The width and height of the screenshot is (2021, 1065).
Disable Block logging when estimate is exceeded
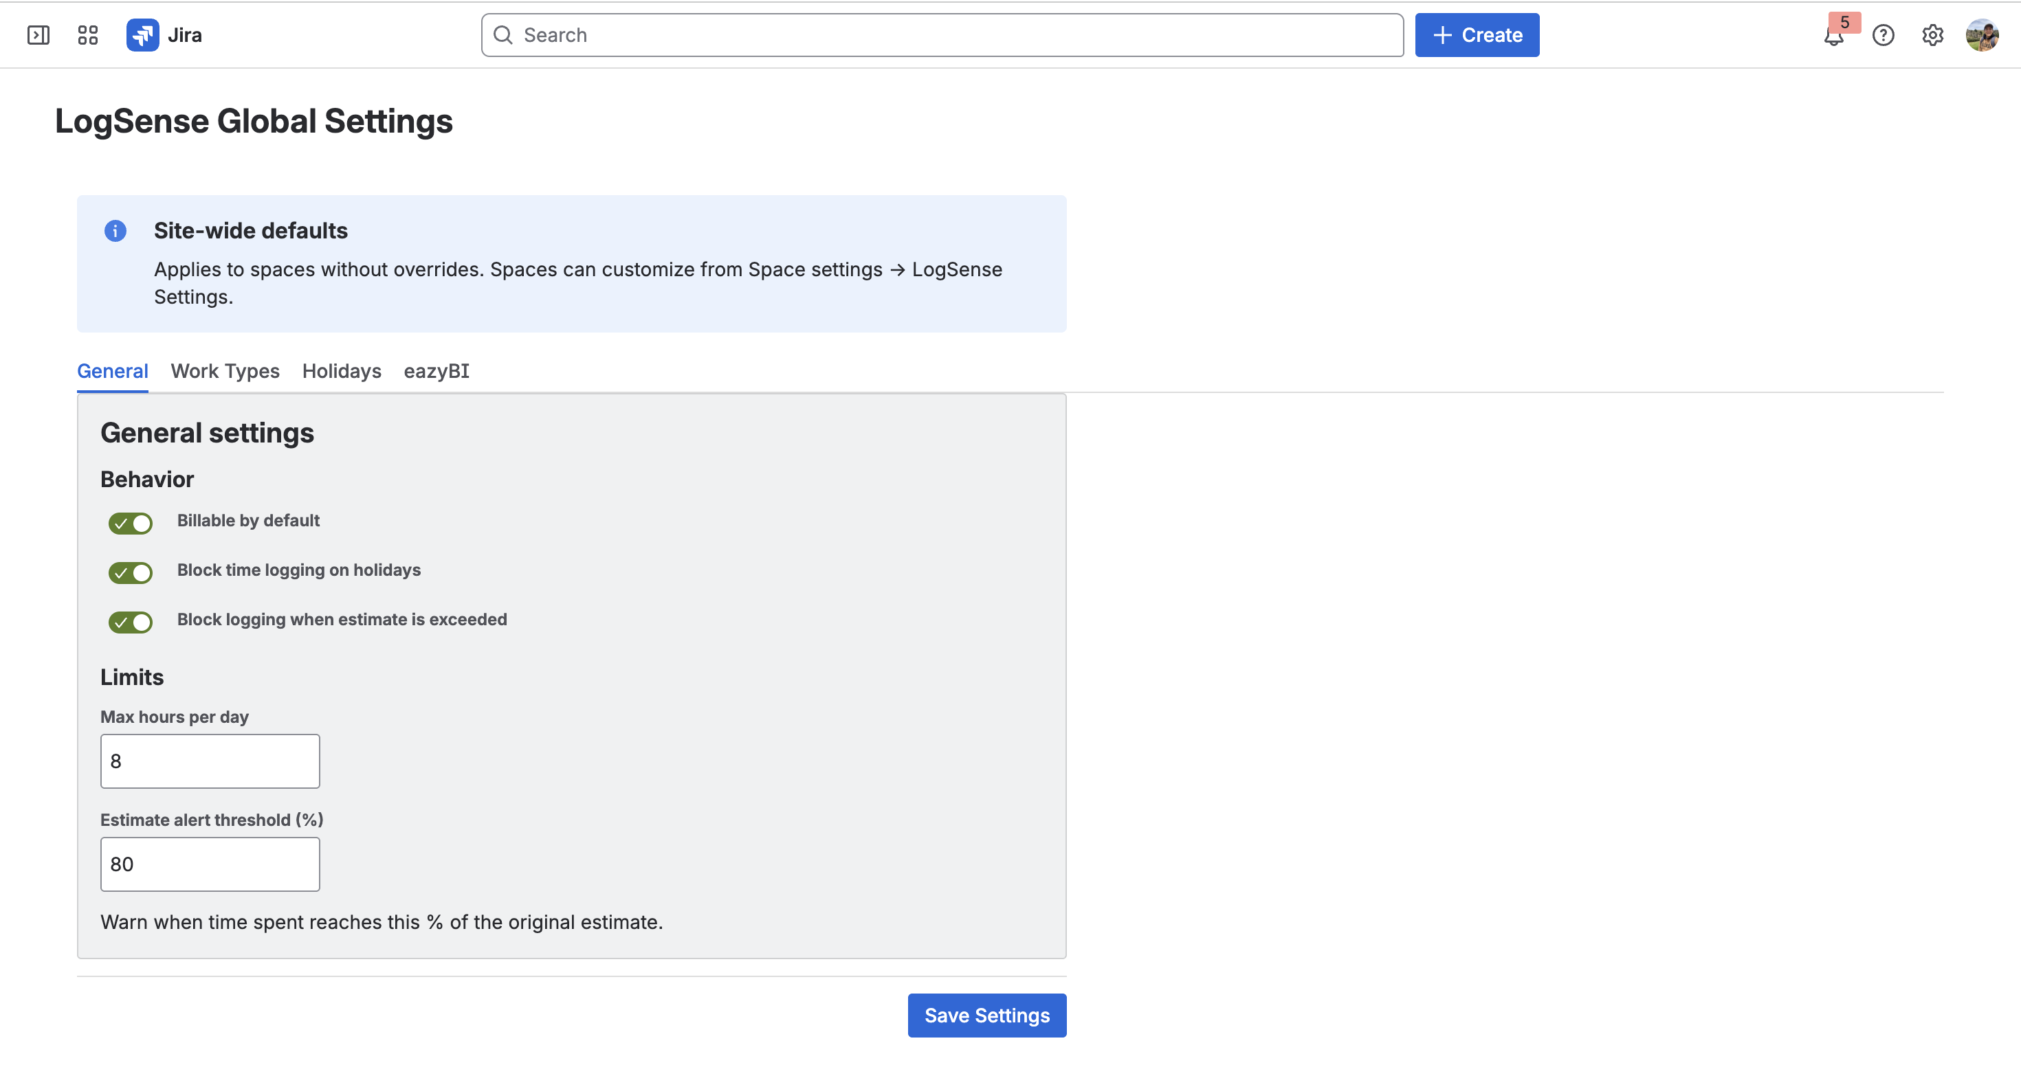point(130,622)
